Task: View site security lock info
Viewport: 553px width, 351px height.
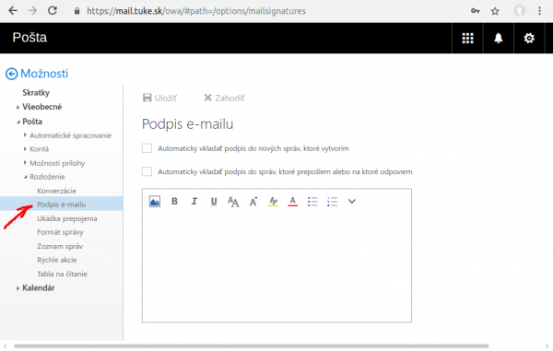Action: [76, 11]
